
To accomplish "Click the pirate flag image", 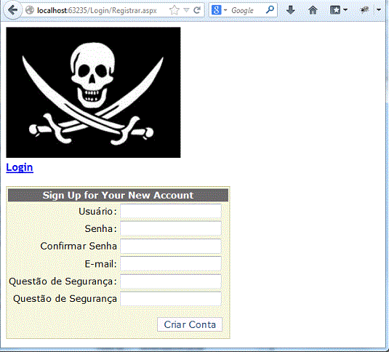I will click(x=93, y=92).
